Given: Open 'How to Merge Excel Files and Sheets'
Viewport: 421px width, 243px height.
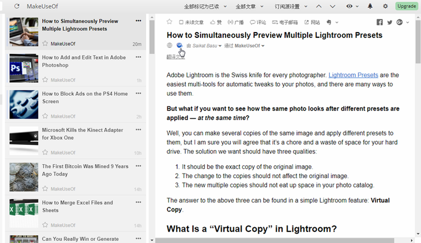Looking at the screenshot, I should pyautogui.click(x=77, y=206).
